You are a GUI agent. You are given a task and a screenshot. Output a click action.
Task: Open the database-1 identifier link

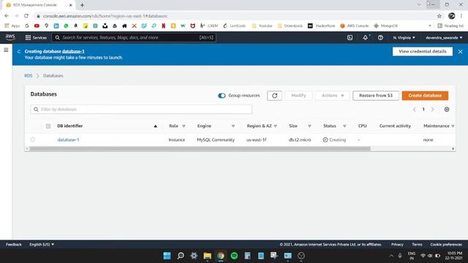(68, 140)
